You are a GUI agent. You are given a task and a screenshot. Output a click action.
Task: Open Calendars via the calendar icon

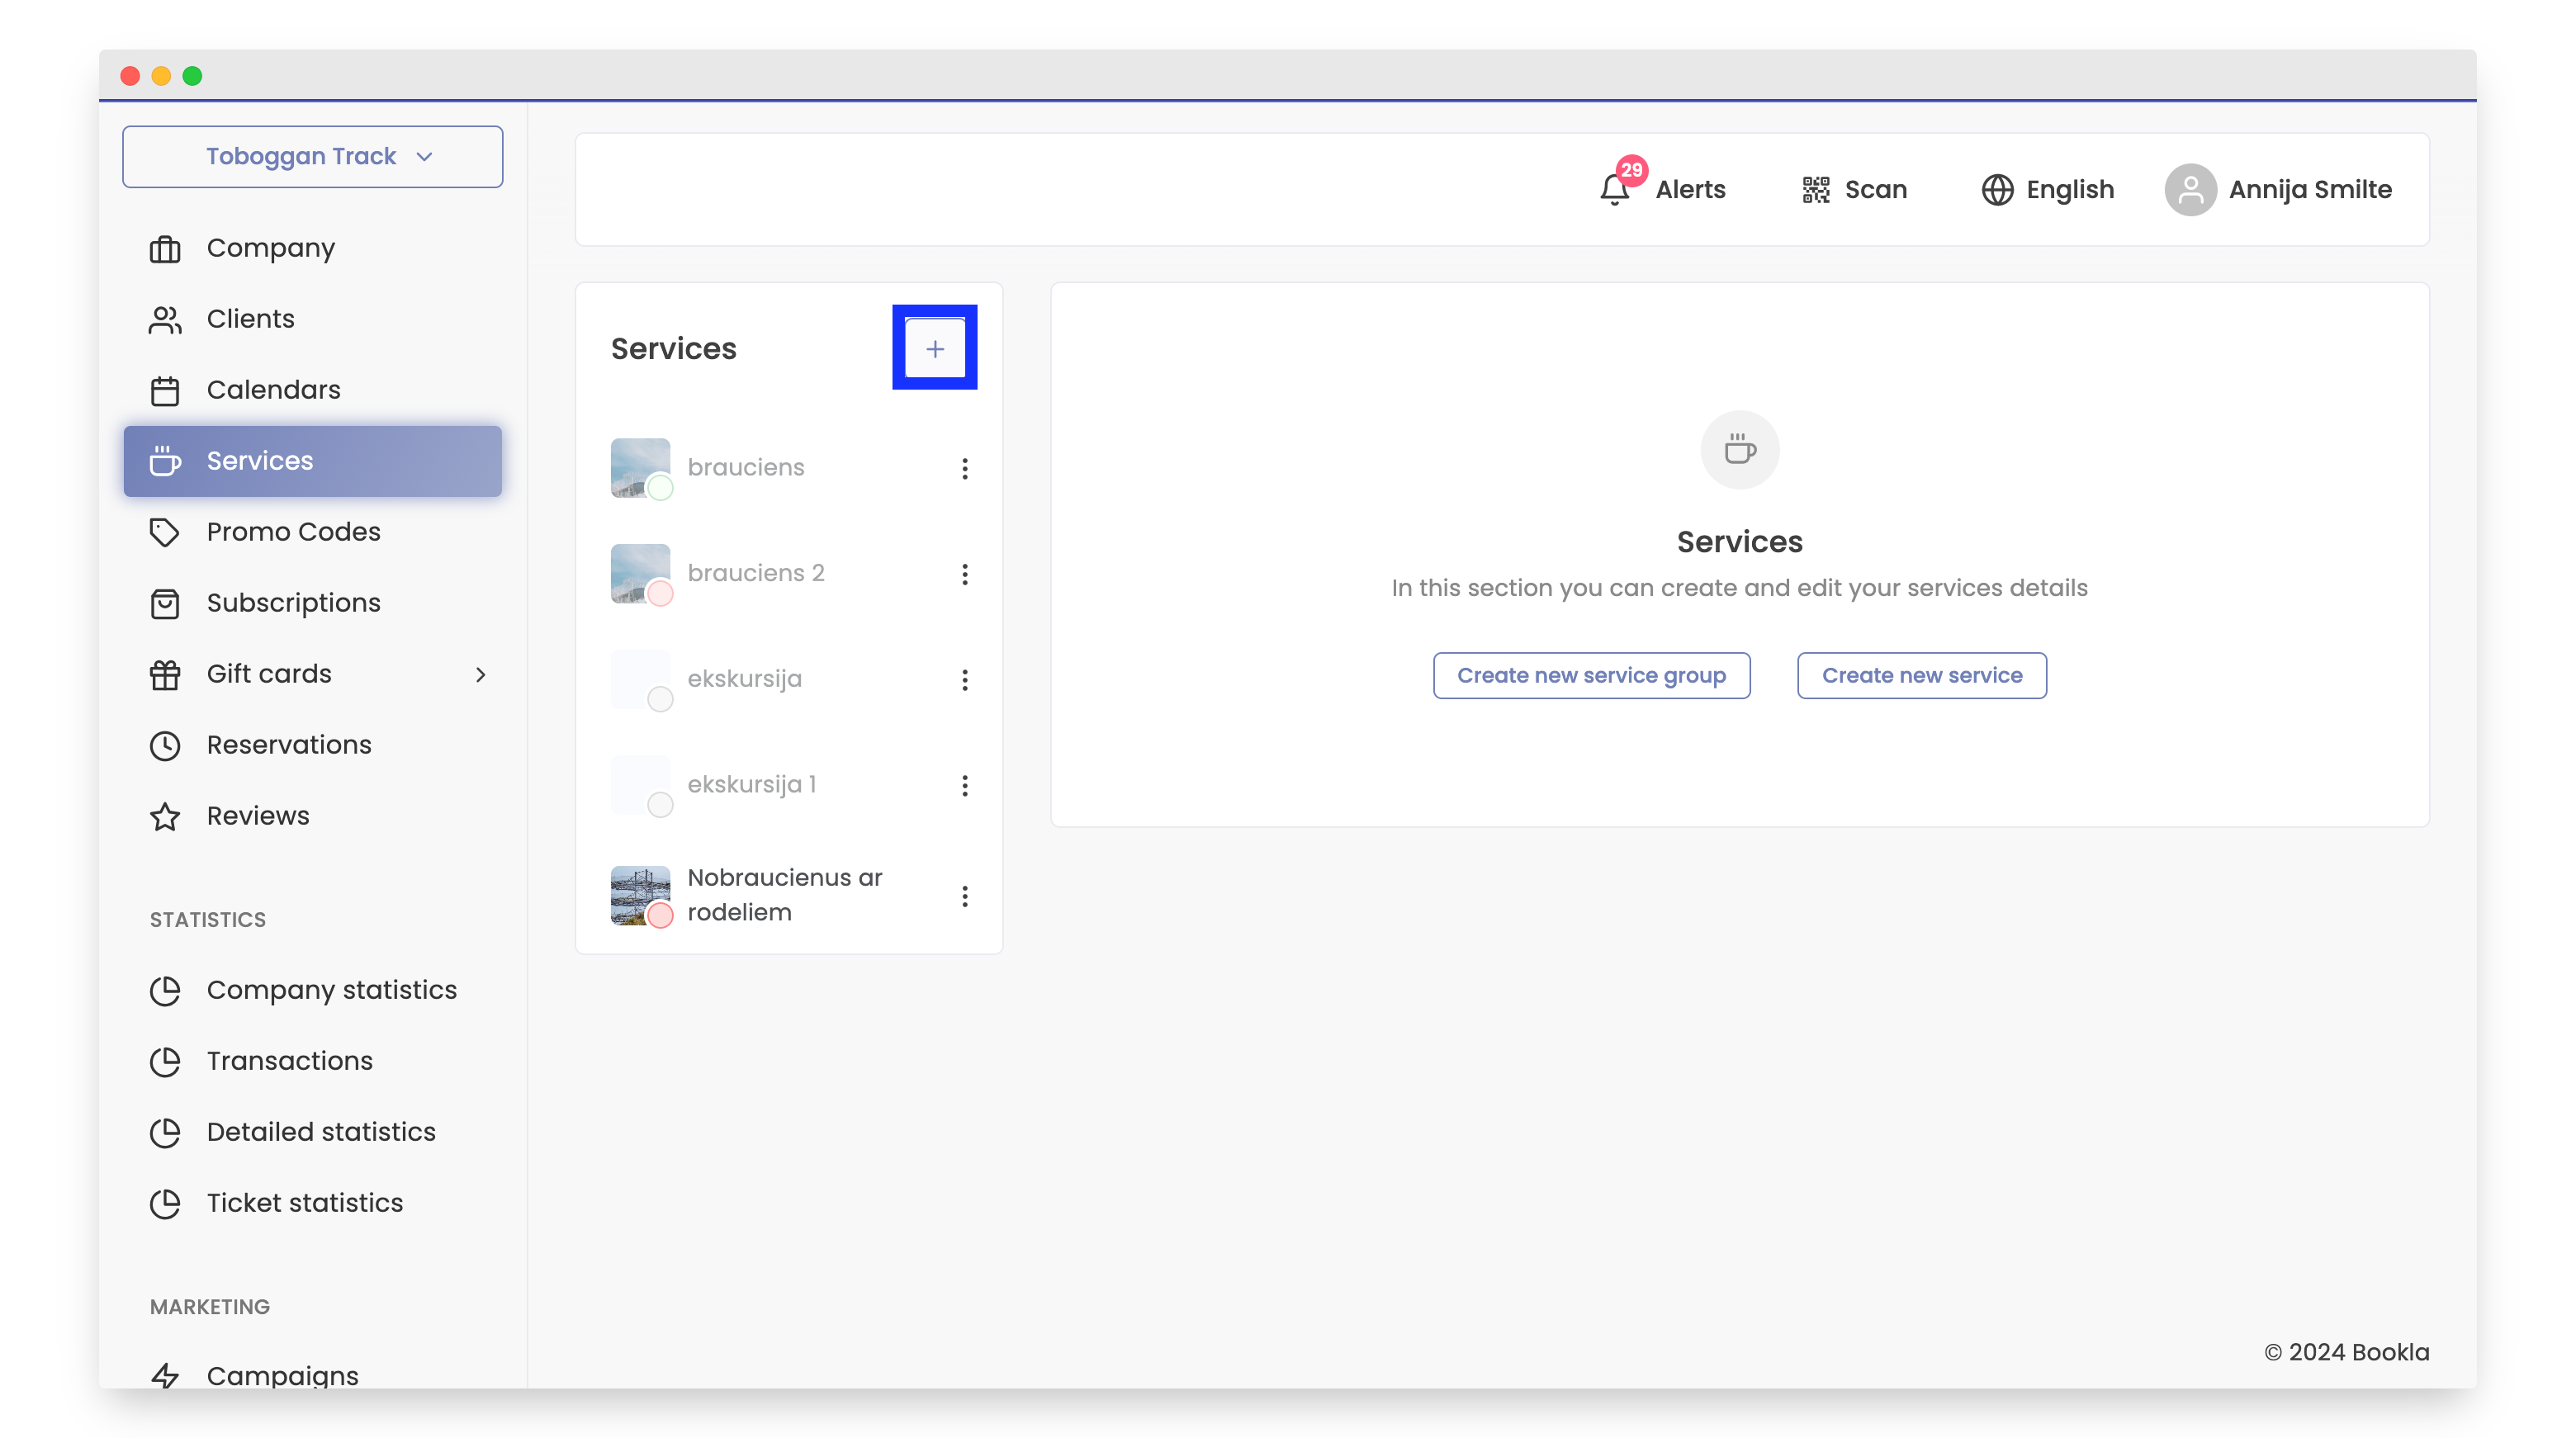(x=165, y=390)
